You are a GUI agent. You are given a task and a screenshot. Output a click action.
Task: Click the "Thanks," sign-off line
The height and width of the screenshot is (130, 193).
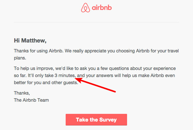[x=22, y=93]
